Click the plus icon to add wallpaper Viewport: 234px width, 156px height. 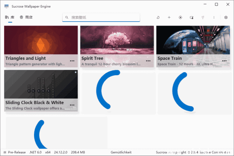[x=169, y=17]
